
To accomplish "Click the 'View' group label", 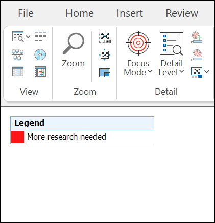I will (x=29, y=92).
